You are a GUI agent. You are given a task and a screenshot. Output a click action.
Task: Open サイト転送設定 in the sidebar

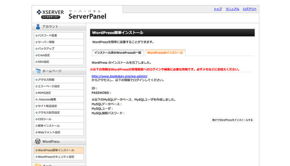coord(59,106)
